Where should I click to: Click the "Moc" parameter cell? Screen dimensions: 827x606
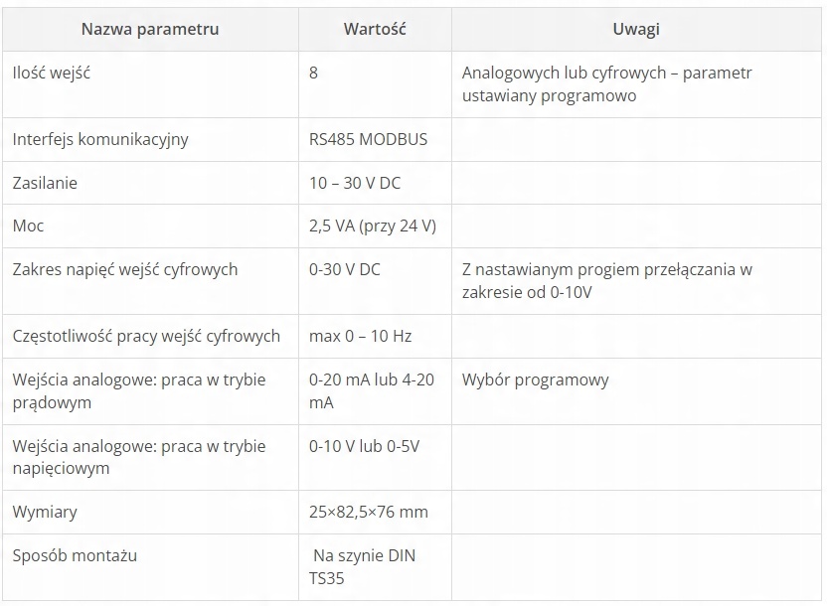29,226
